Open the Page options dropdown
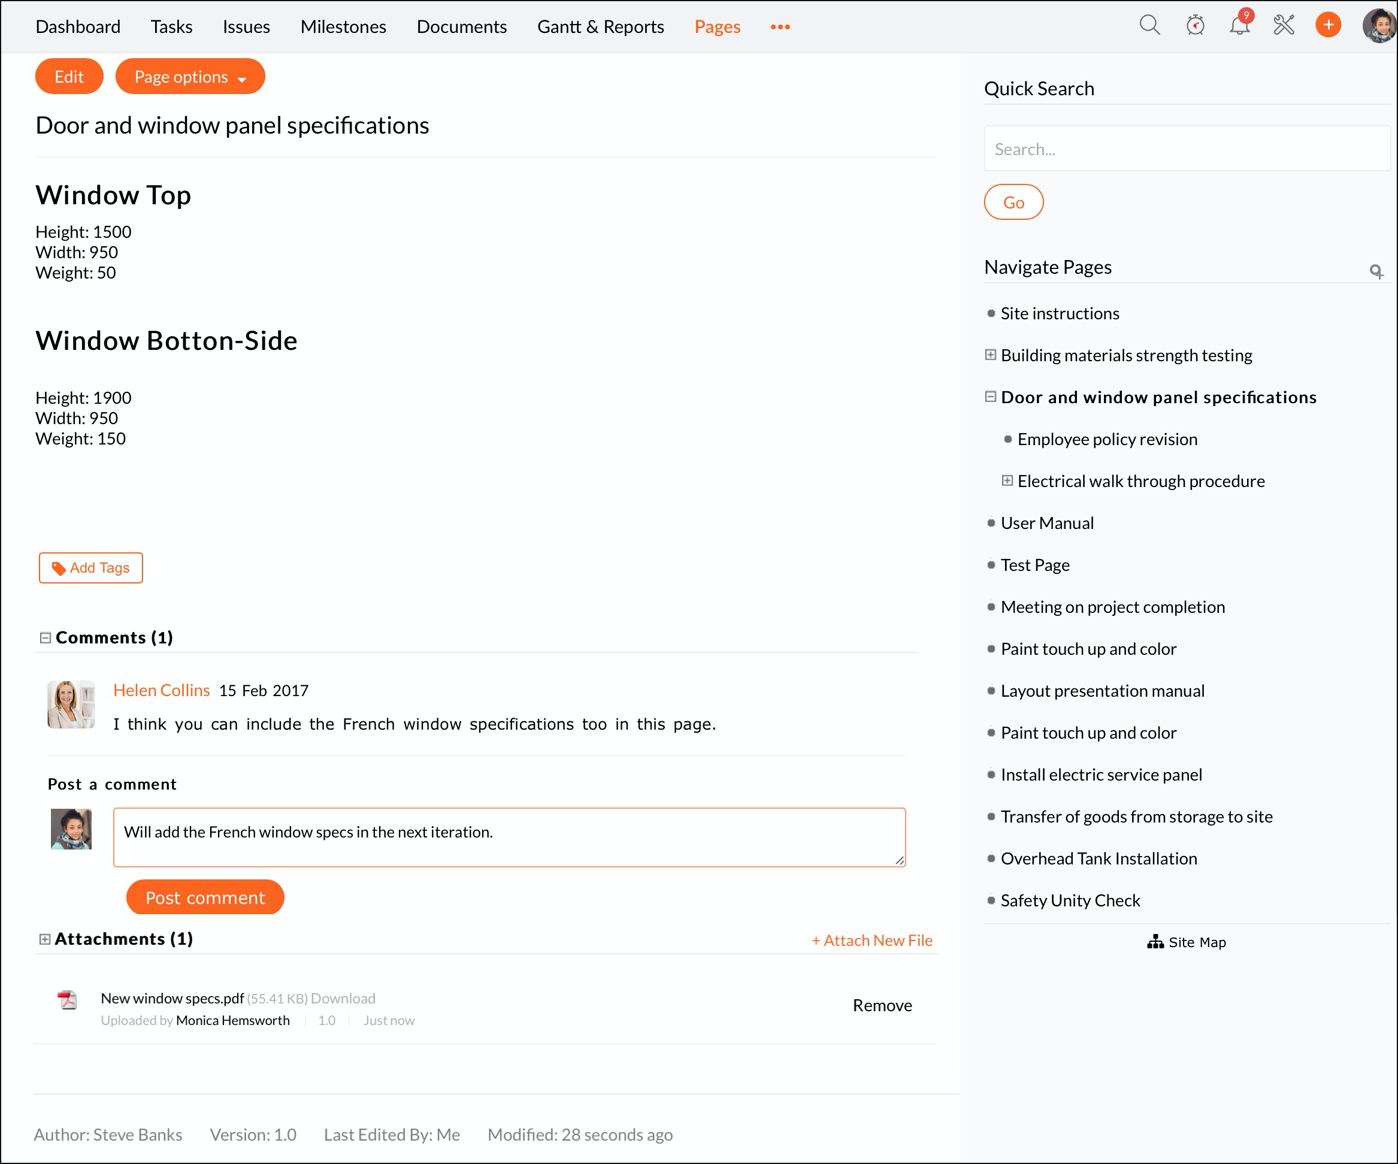 click(190, 77)
